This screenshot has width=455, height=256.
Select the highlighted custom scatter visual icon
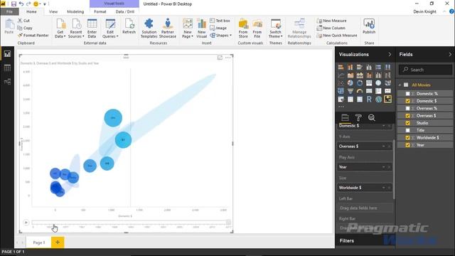[387, 100]
